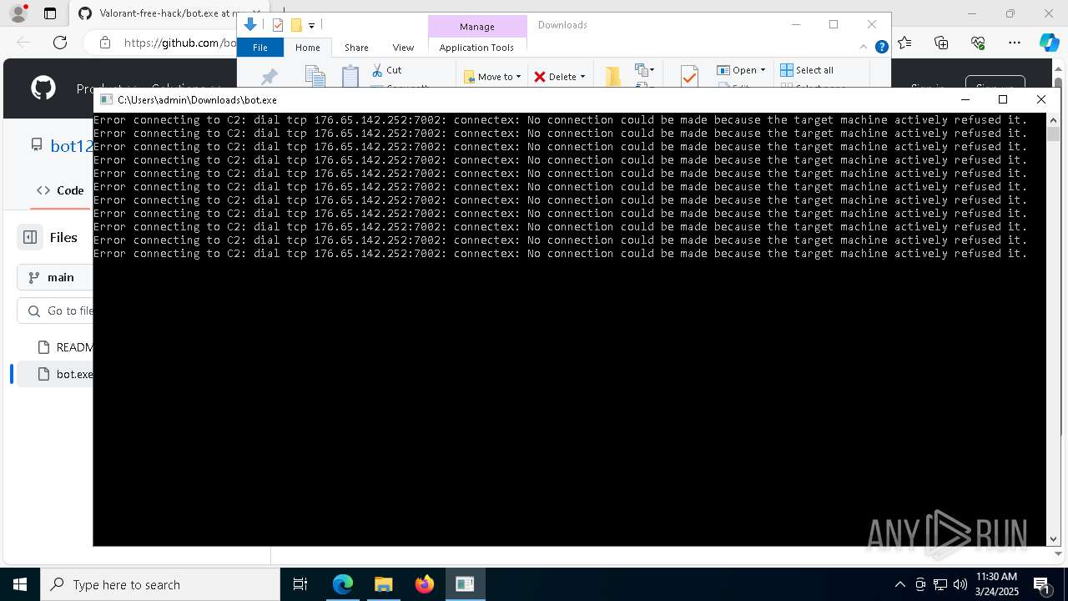The width and height of the screenshot is (1068, 601).
Task: Open bot.exe in GitHub file tree
Action: point(65,374)
